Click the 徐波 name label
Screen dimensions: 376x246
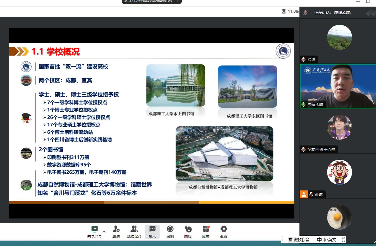(x=311, y=60)
